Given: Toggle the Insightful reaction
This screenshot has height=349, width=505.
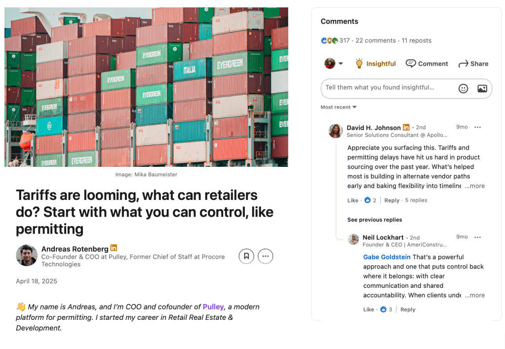Looking at the screenshot, I should click(x=375, y=64).
